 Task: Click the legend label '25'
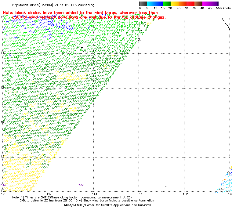[179, 8]
